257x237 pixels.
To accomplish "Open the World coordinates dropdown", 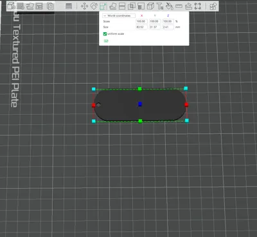I will (x=119, y=15).
